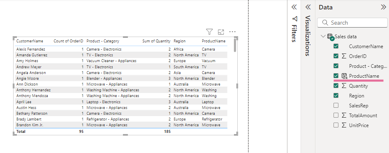Select the CustomerName field in the Data list
Screen dimensions: 389x153
(366, 46)
